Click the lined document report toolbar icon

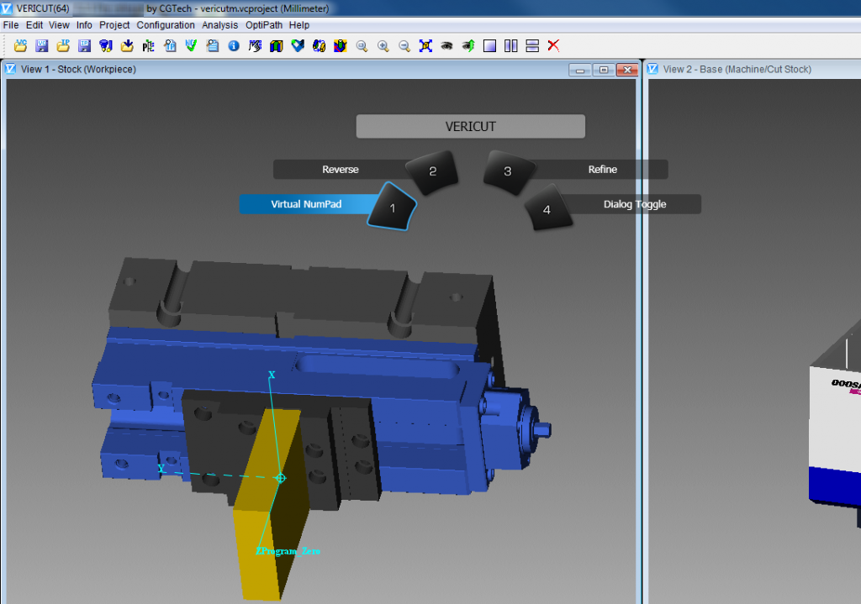[213, 46]
